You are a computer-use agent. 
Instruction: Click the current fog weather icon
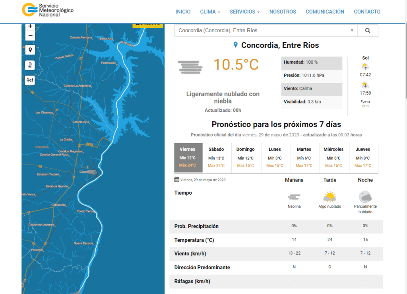click(190, 67)
